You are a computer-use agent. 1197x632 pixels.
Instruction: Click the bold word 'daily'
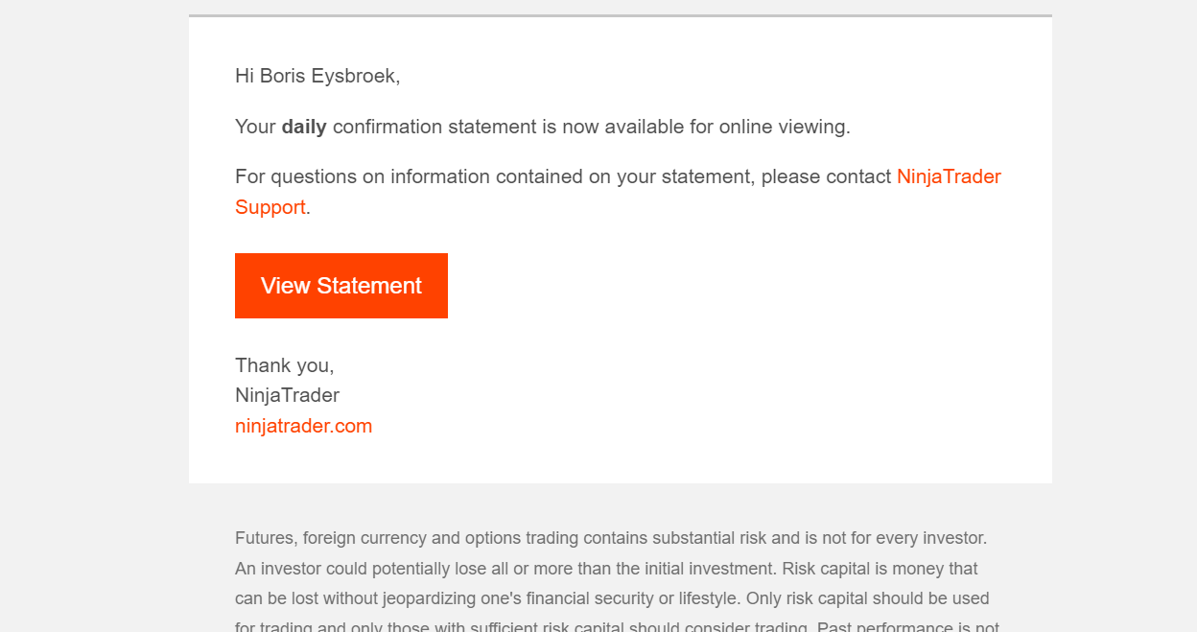304,127
